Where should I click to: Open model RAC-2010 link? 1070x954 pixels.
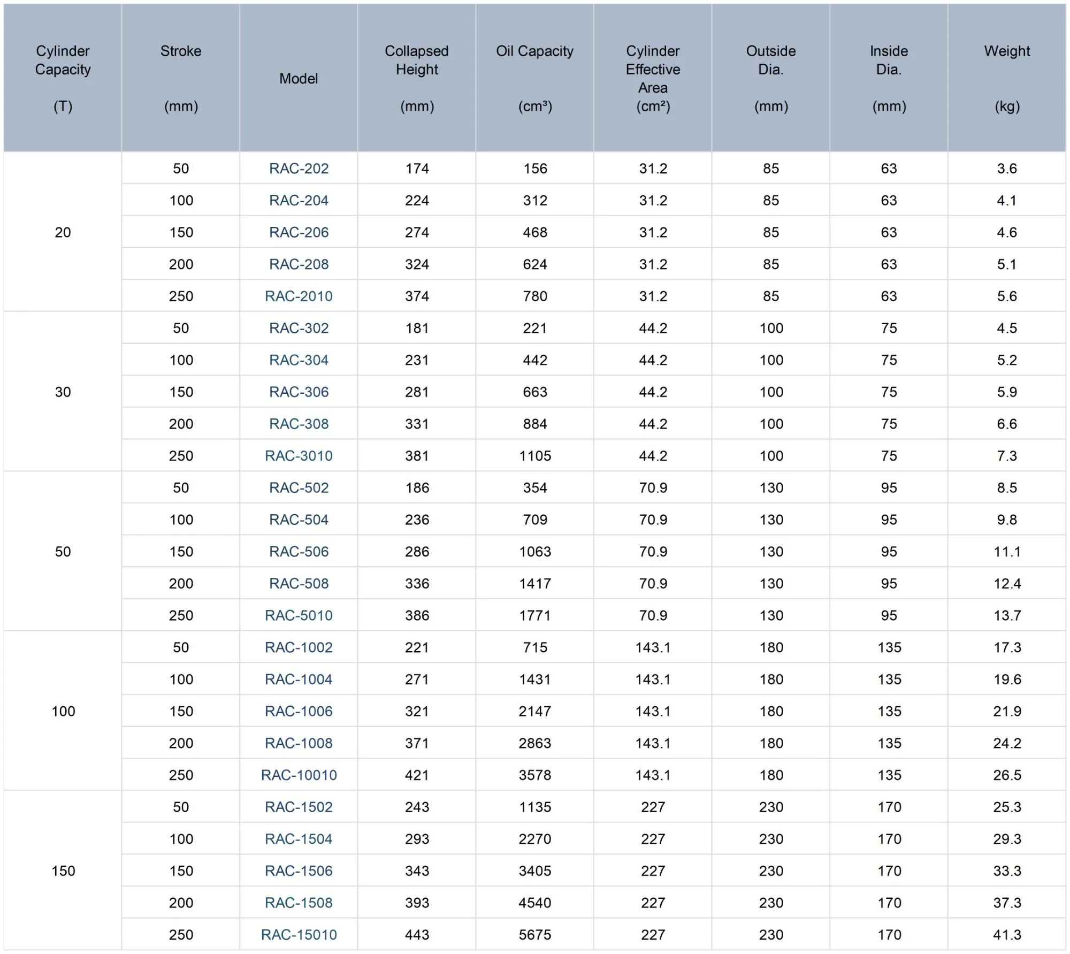299,296
